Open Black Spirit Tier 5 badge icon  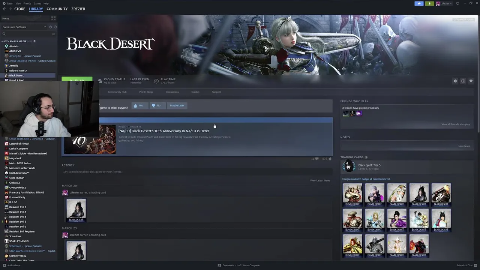coord(349,166)
